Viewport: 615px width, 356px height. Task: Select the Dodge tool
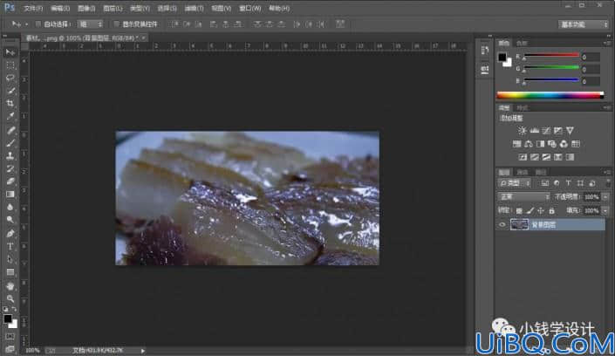pyautogui.click(x=10, y=220)
